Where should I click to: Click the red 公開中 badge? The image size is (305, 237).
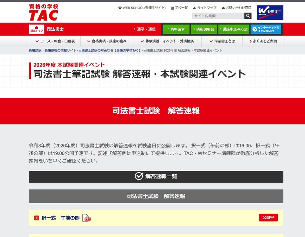268,218
